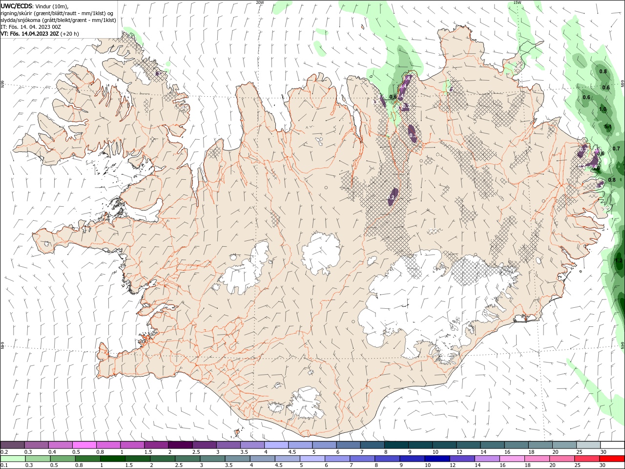Click the darkest purple swatch labeled 2
Image resolution: width=625 pixels, height=469 pixels.
tap(180, 445)
